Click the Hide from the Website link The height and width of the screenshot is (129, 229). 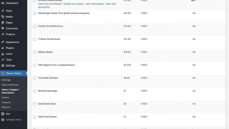(50, 4)
